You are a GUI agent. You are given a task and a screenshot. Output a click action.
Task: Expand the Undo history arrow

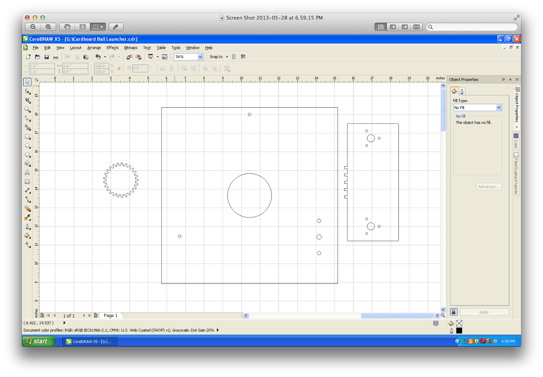click(105, 57)
